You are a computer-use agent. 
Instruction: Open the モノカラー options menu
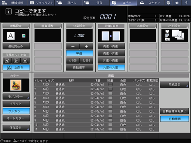(16, 97)
